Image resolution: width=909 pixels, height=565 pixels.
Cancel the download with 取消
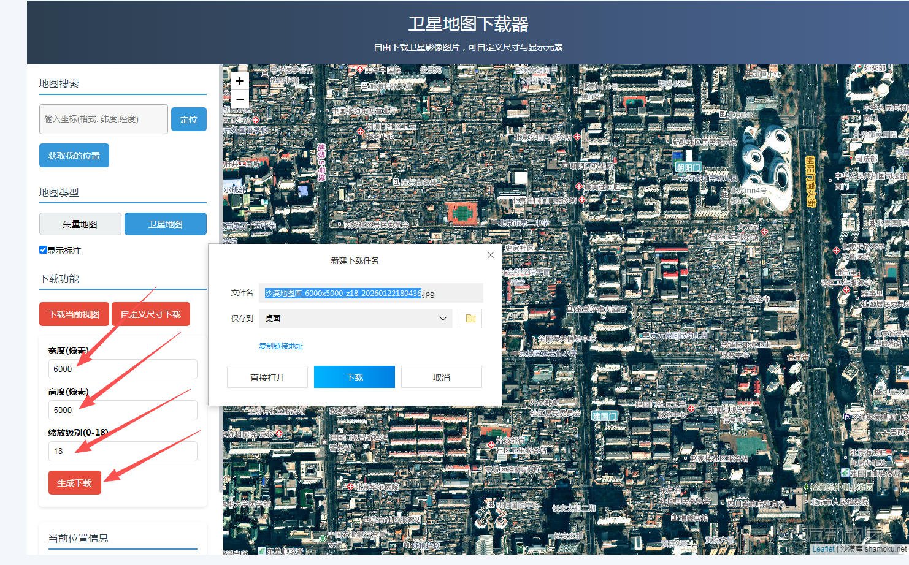(442, 377)
